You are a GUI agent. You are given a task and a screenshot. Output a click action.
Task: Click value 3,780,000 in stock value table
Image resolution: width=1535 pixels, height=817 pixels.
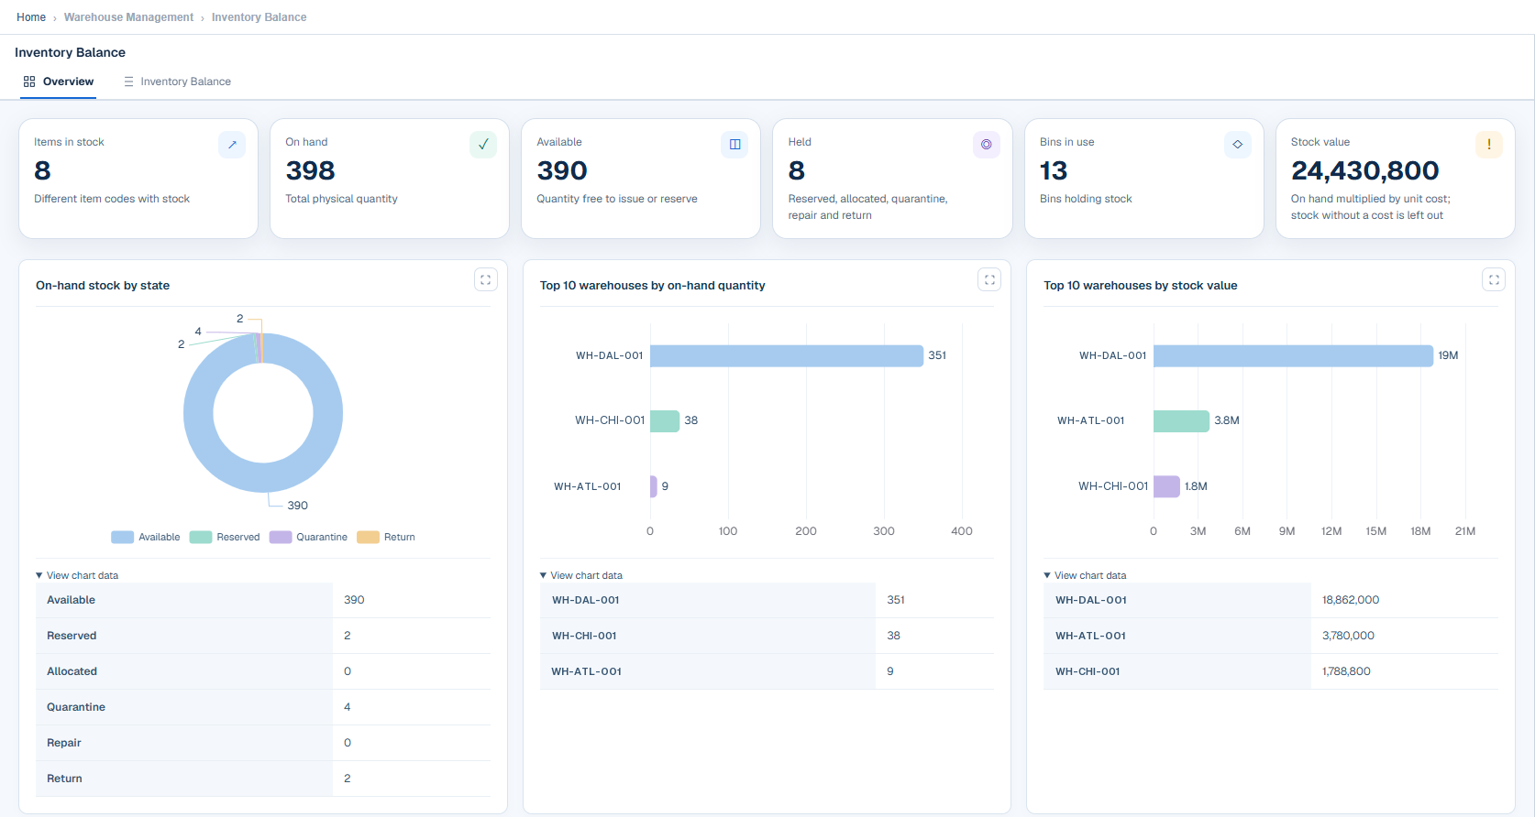click(1348, 636)
